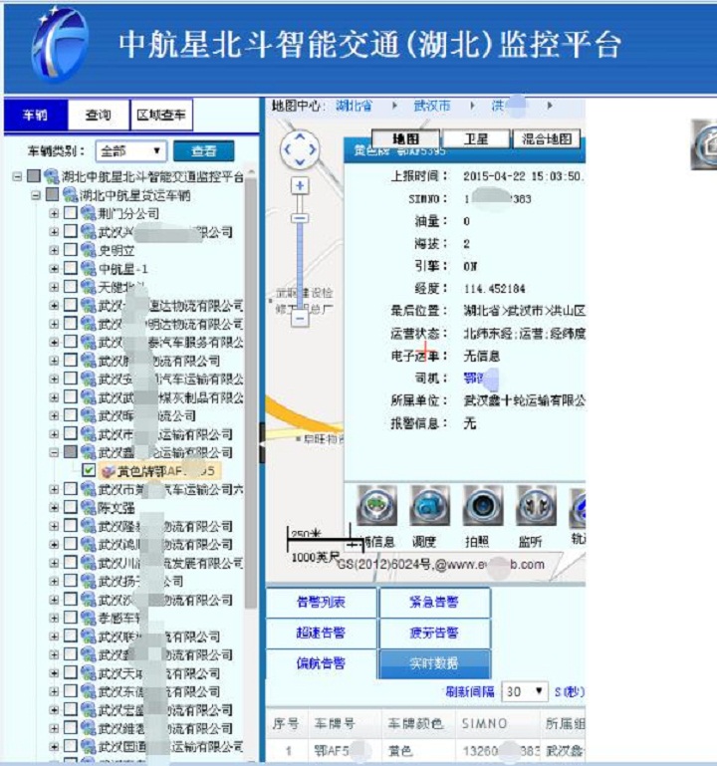This screenshot has height=766, width=717.
Task: Select the 地图 map view tab
Action: (406, 138)
